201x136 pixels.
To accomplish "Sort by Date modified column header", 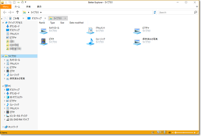I will [x=76, y=23].
